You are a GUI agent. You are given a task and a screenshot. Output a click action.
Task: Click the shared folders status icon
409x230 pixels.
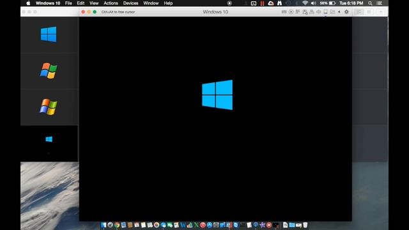332,11
